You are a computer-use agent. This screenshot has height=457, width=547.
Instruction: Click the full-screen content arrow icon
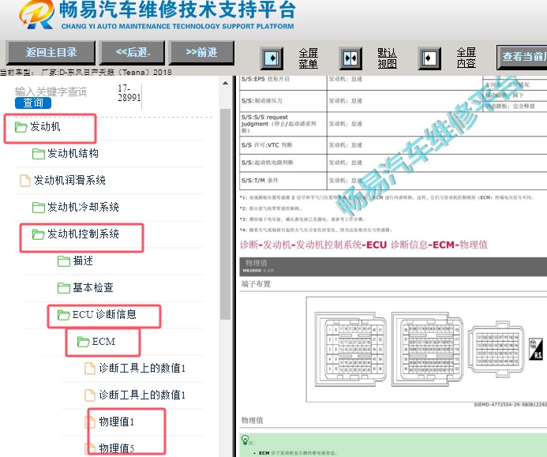tap(429, 58)
